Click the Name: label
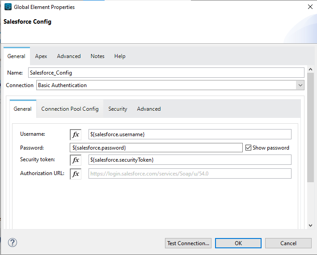The width and height of the screenshot is (317, 255). tap(15, 73)
